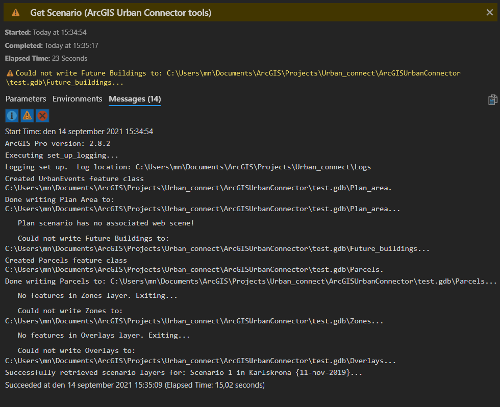Select the Messages (14) tab

coord(135,99)
